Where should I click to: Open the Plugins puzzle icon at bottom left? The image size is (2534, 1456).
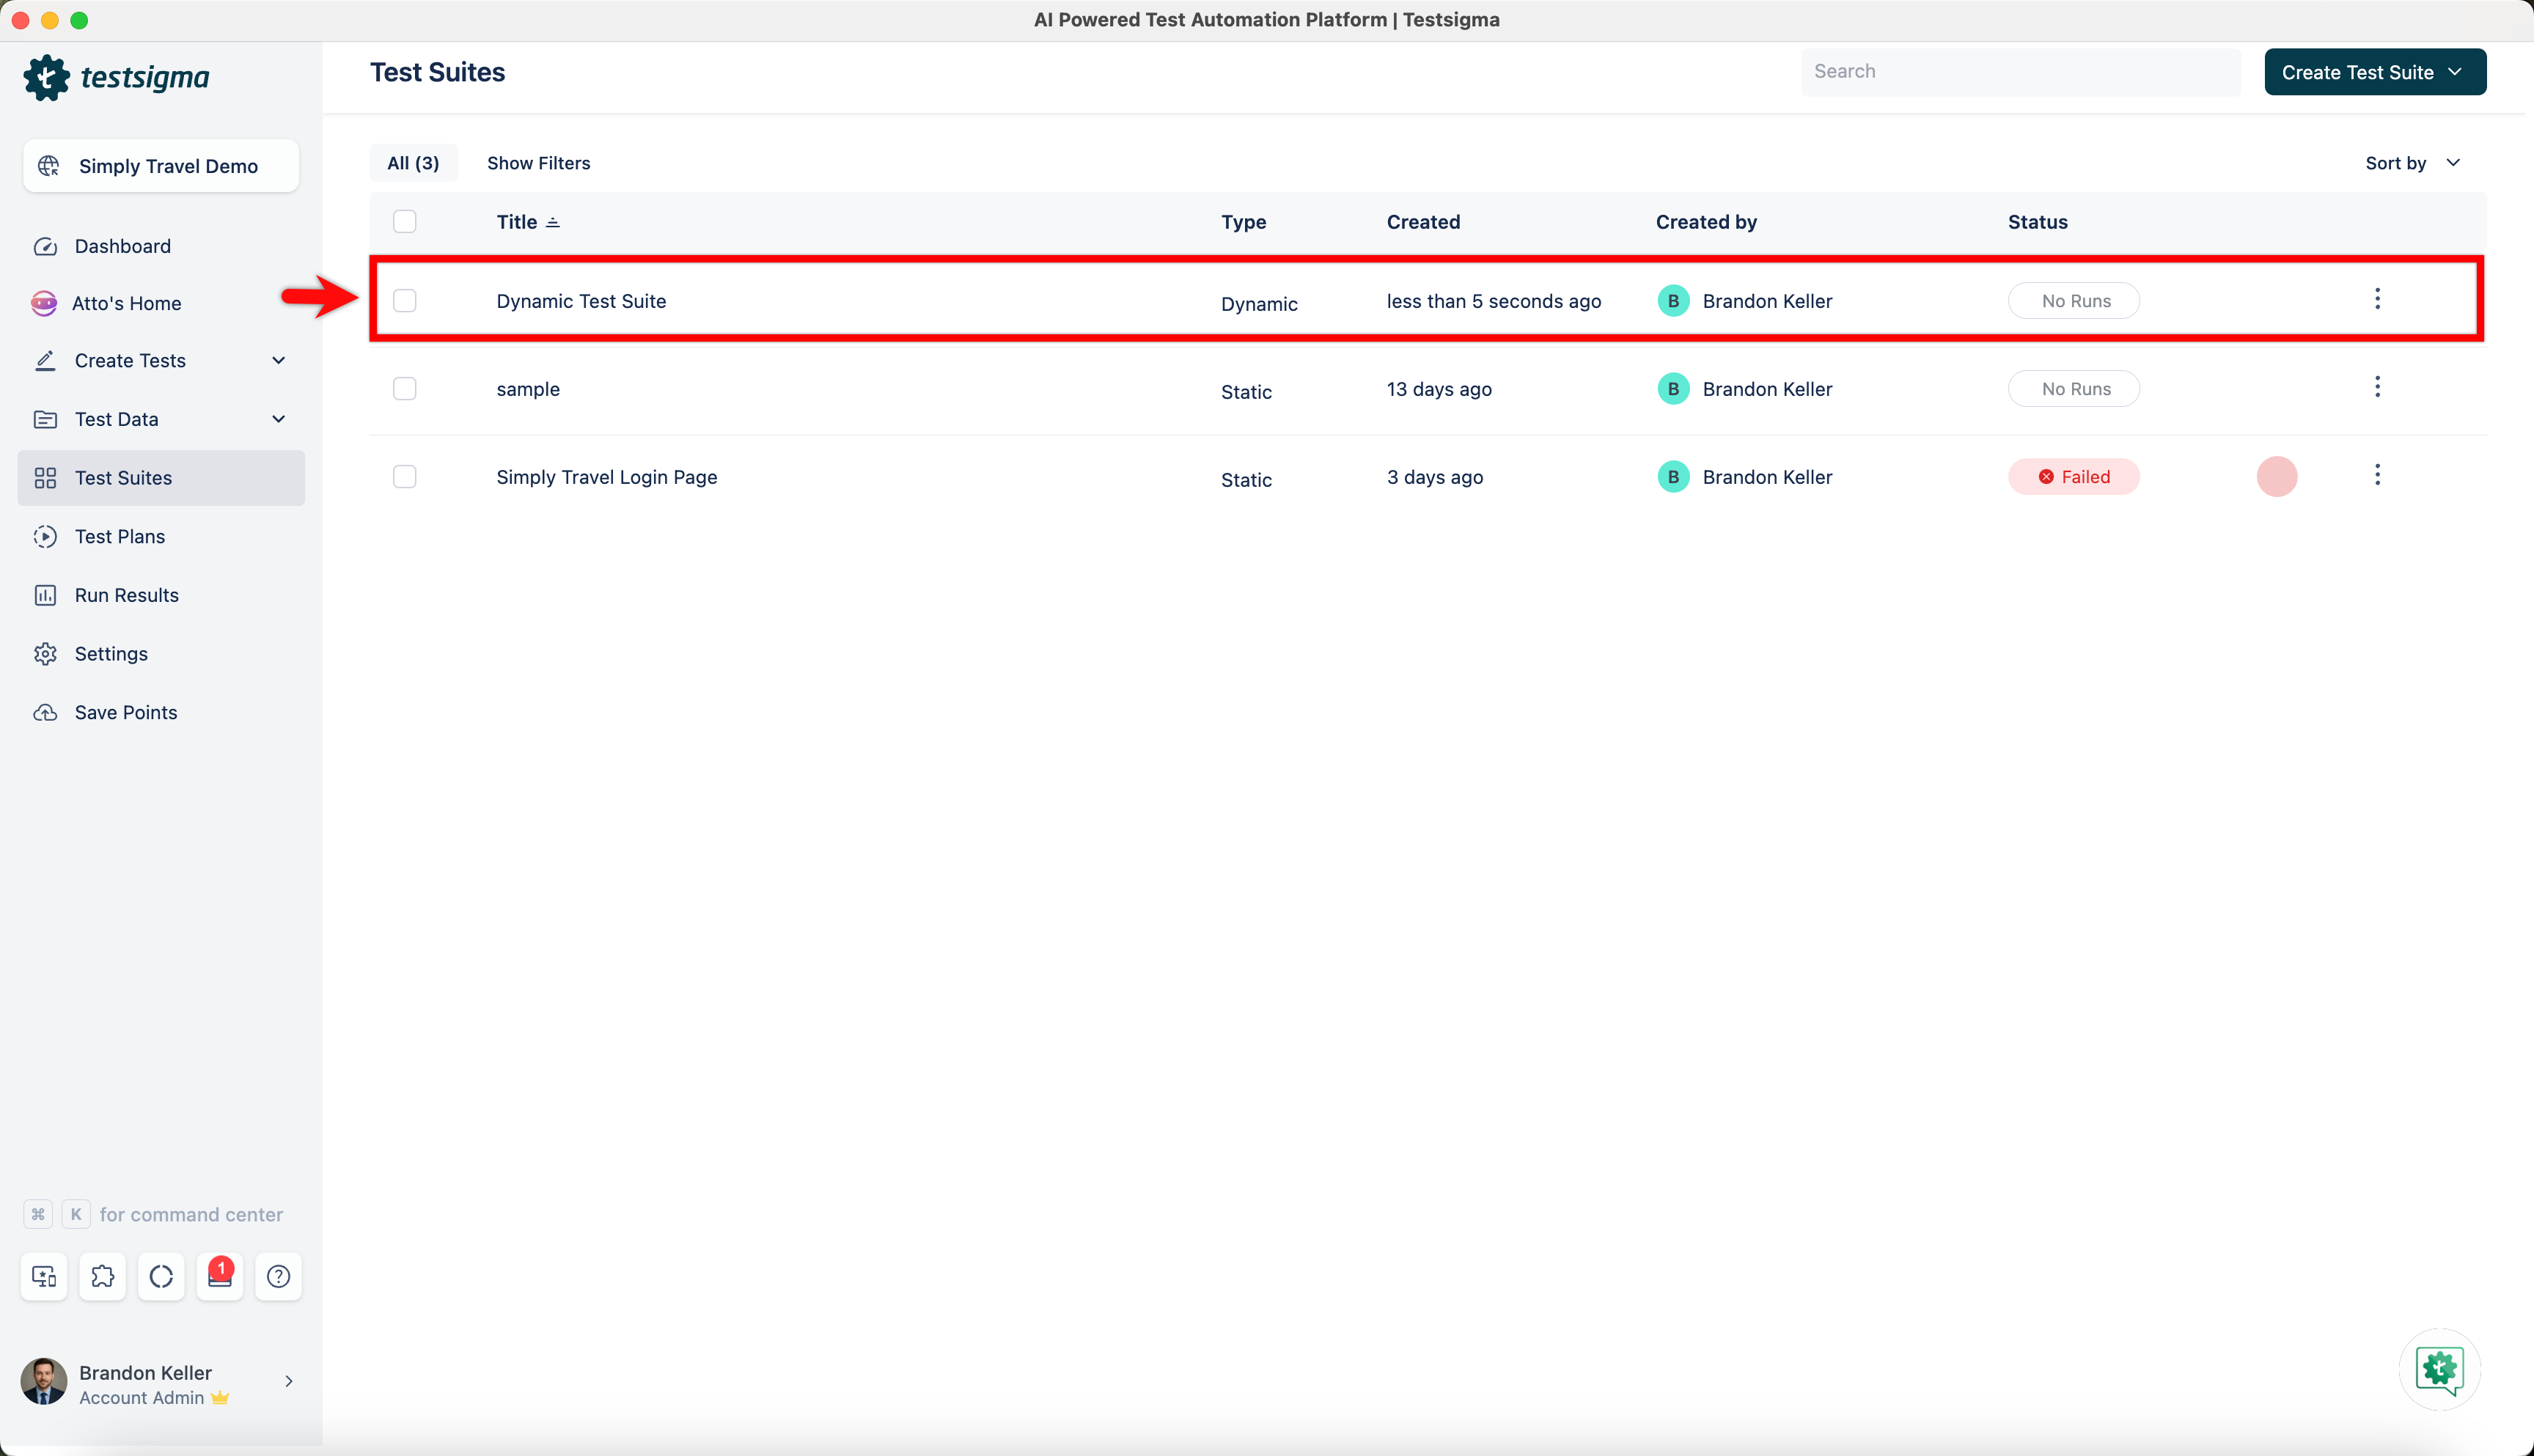102,1276
